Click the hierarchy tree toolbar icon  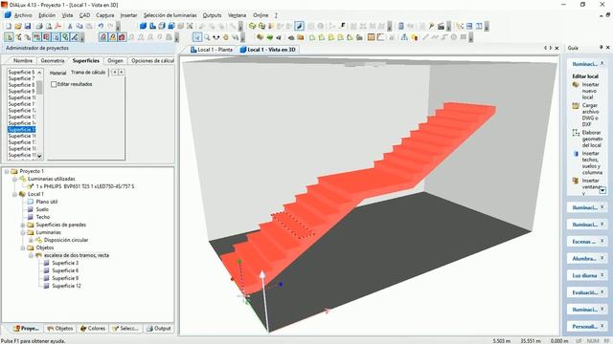(x=404, y=37)
